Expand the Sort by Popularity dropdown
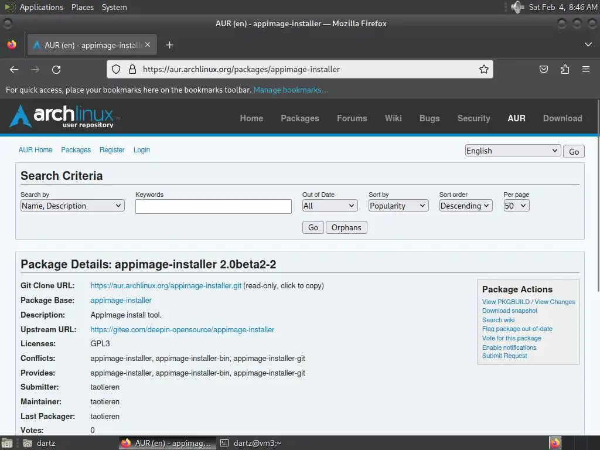Viewport: 600px width, 450px height. point(398,206)
